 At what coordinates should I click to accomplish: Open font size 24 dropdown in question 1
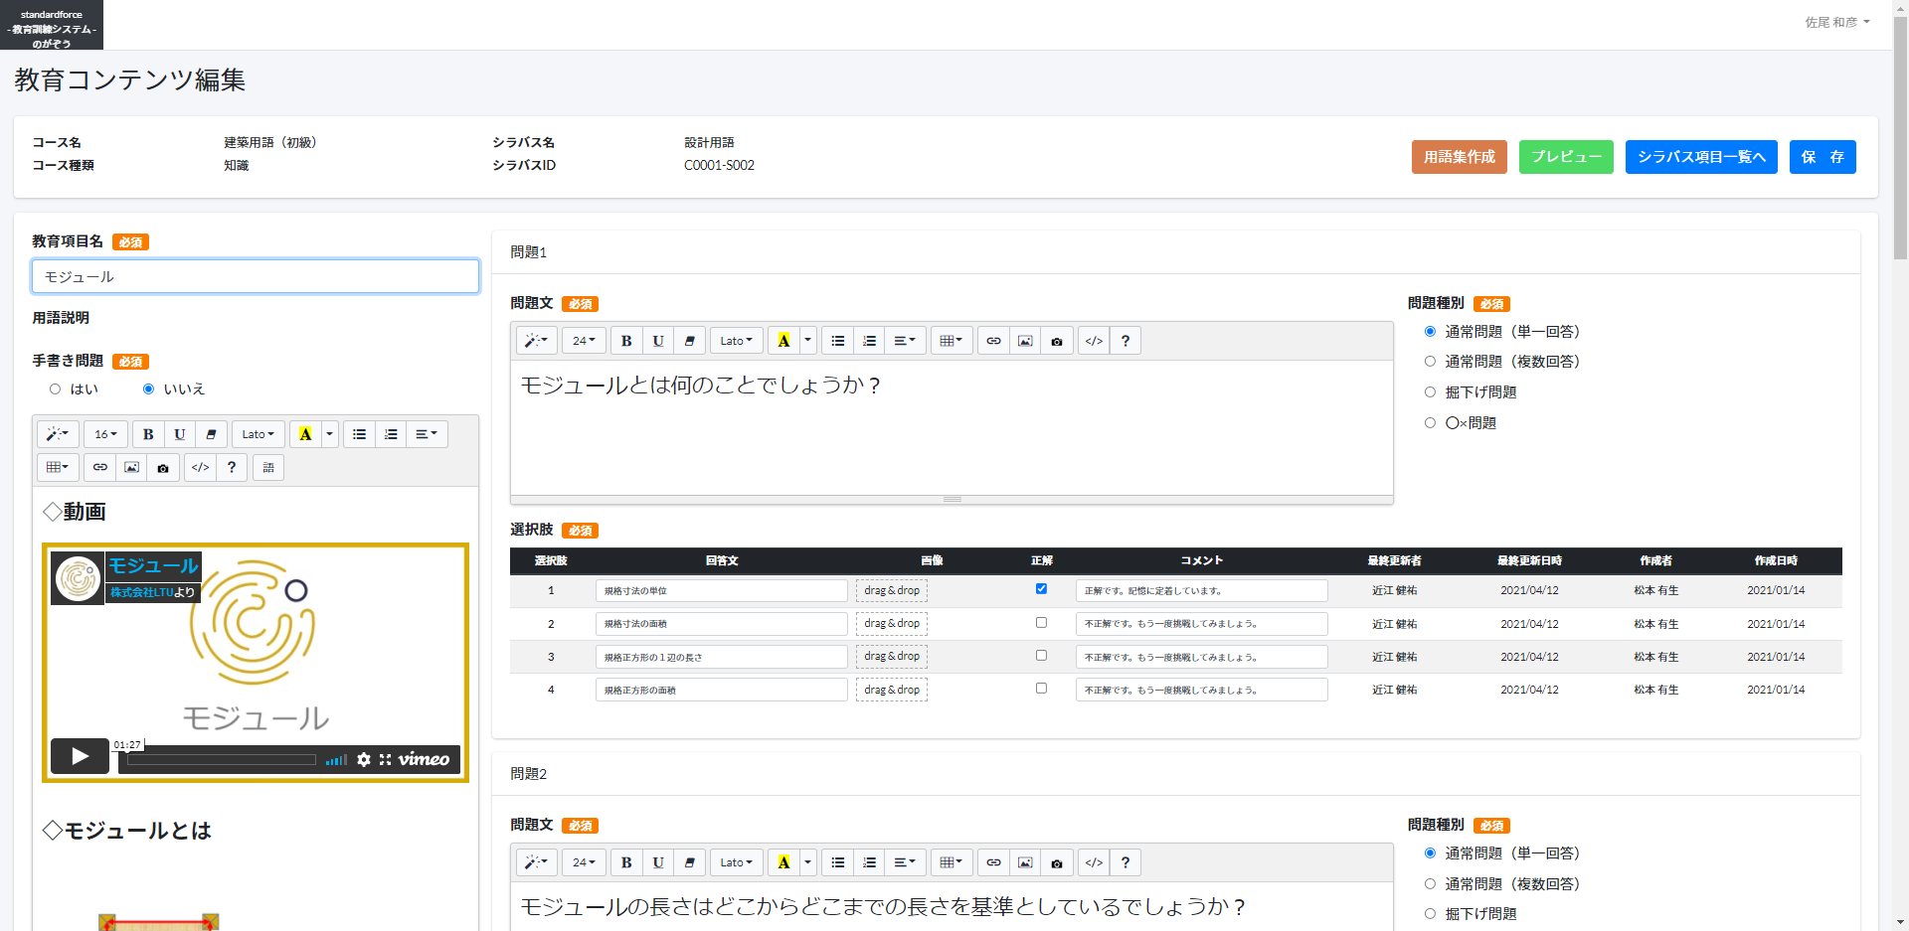click(x=584, y=341)
